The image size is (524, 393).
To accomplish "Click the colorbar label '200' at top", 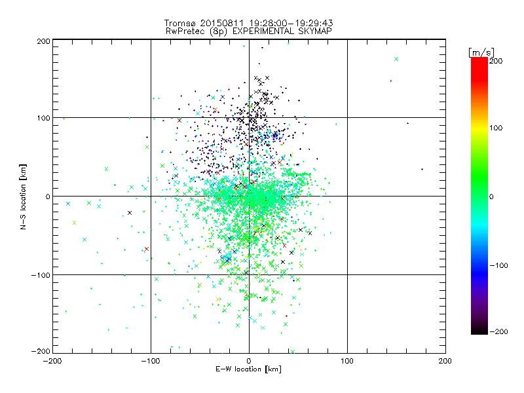I will [x=496, y=61].
